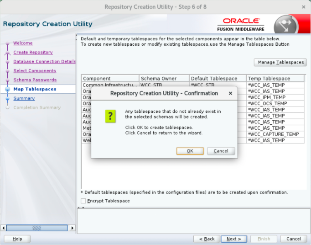Click the left arrow of the sidebar scrollbar
The height and width of the screenshot is (245, 311).
[x=3, y=228]
